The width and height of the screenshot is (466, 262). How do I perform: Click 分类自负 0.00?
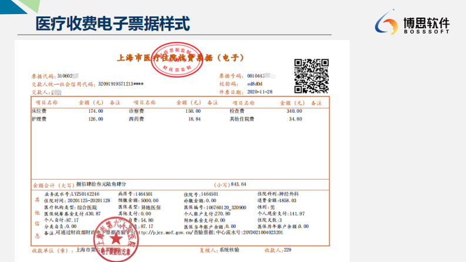coord(61,227)
